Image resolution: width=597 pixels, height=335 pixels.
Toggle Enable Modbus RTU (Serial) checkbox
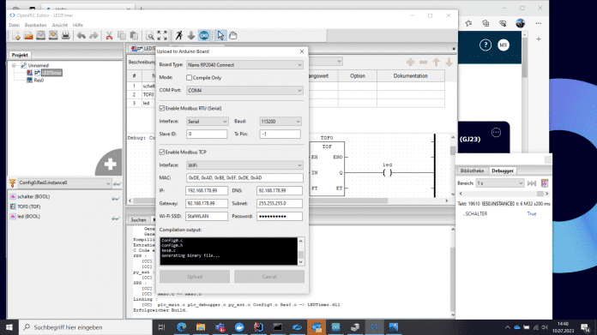[162, 108]
